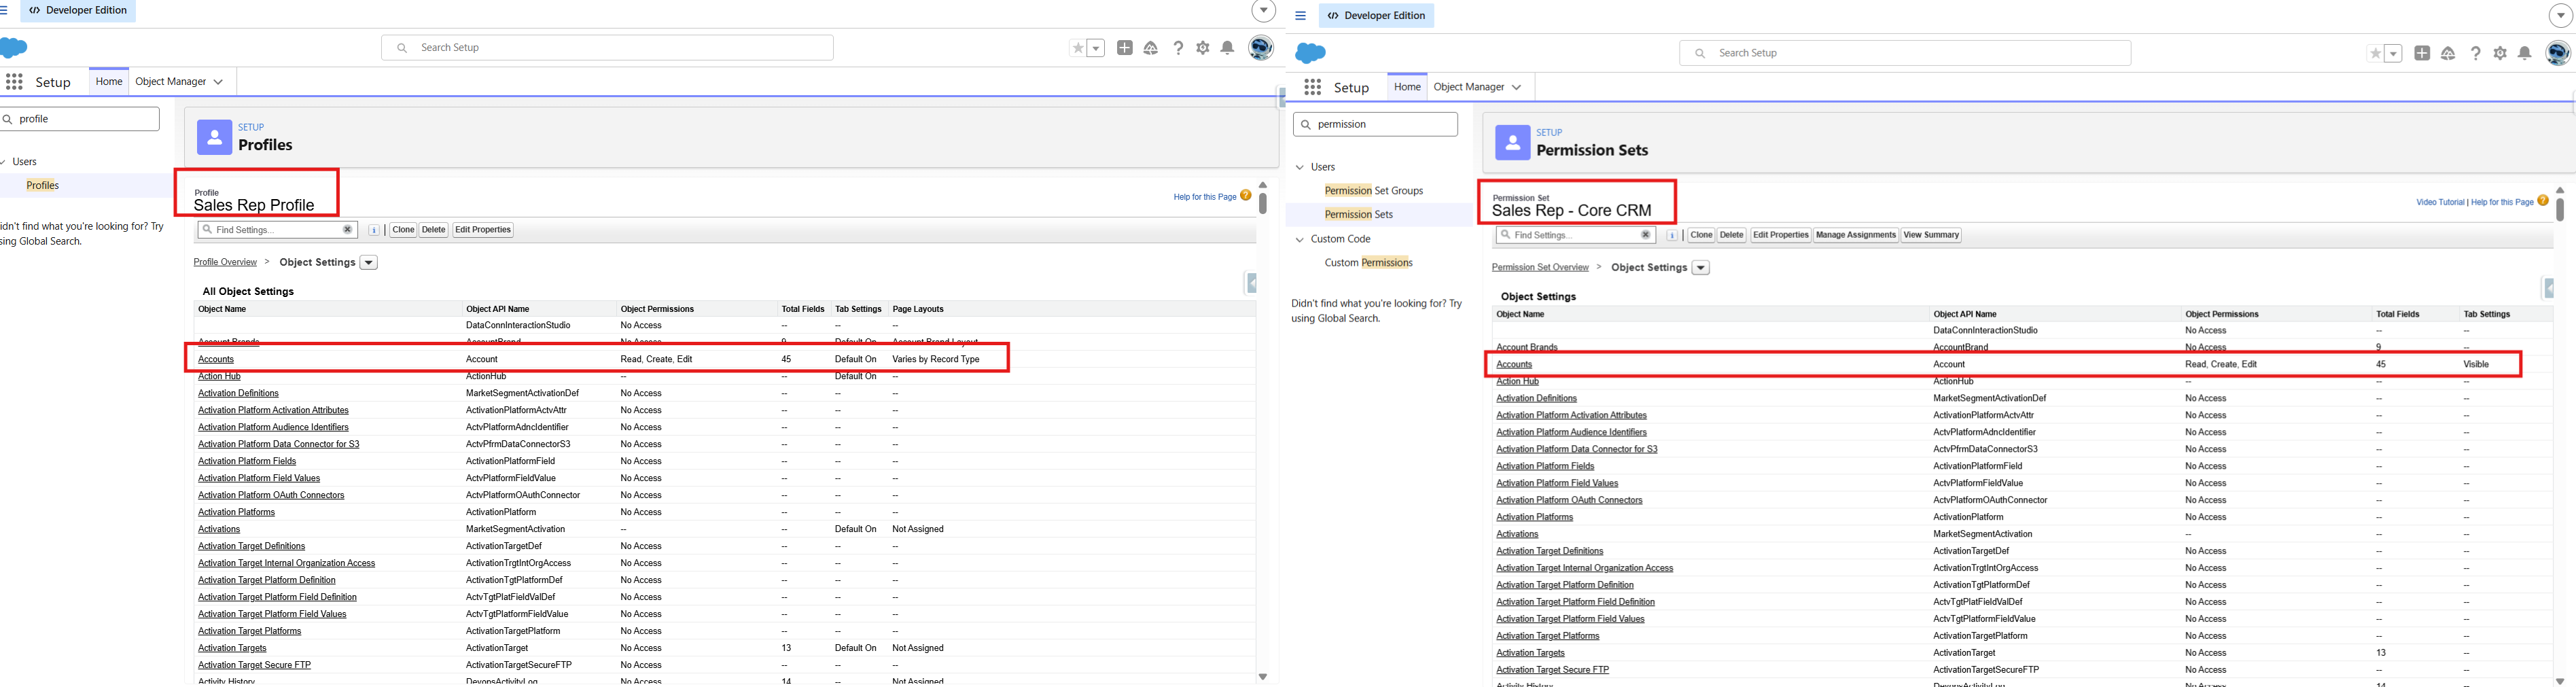Open favorites list dropdown in Permission Sets window

pos(2394,54)
